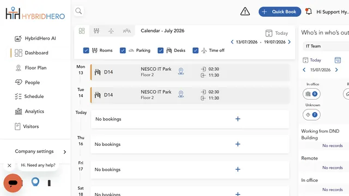Click the blue location pin icon at bottom
Image resolution: width=349 pixels, height=196 pixels.
click(x=35, y=182)
